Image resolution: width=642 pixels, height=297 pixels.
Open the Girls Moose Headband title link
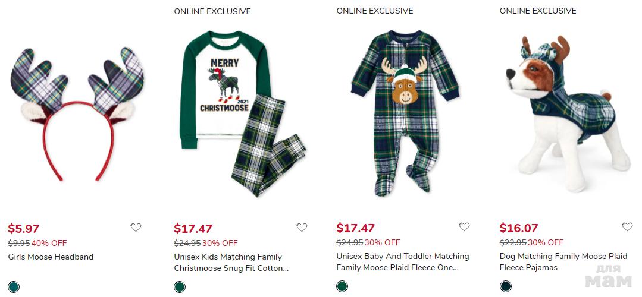coord(51,257)
